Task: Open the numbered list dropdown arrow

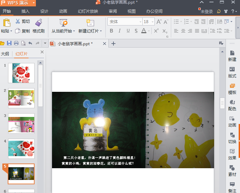Action: (x=191, y=21)
